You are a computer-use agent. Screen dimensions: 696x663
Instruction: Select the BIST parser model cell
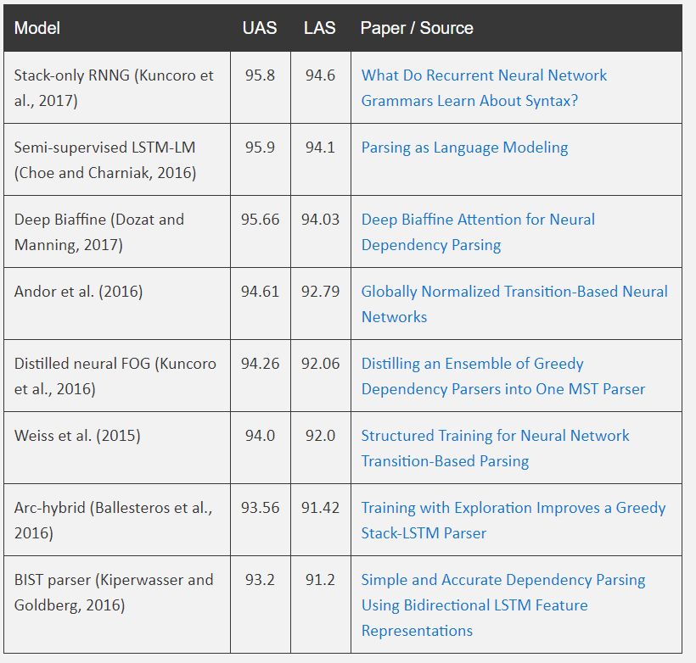pos(117,604)
